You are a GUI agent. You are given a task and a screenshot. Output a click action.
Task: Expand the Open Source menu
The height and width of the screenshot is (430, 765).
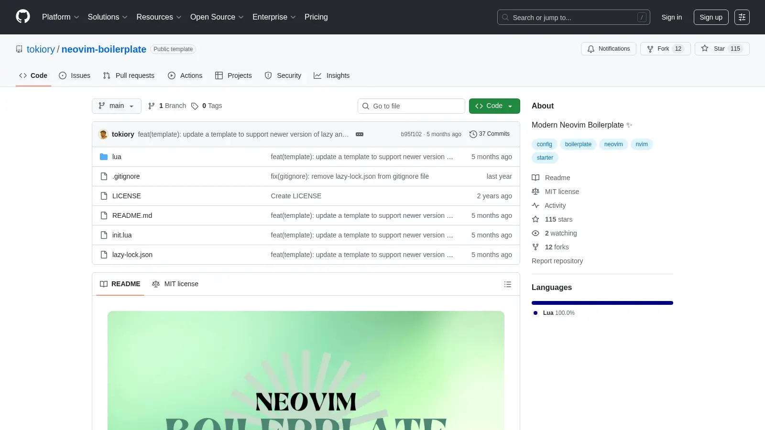tap(217, 17)
